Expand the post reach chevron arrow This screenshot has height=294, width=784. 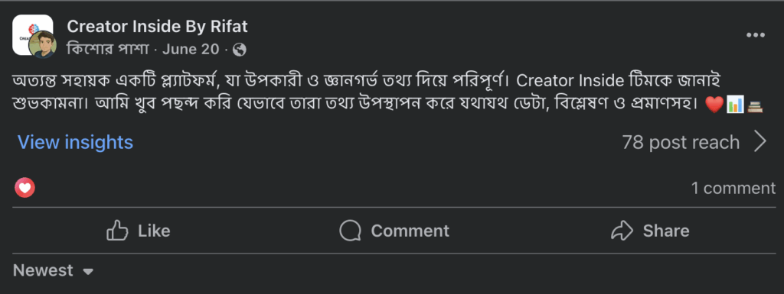(x=760, y=141)
